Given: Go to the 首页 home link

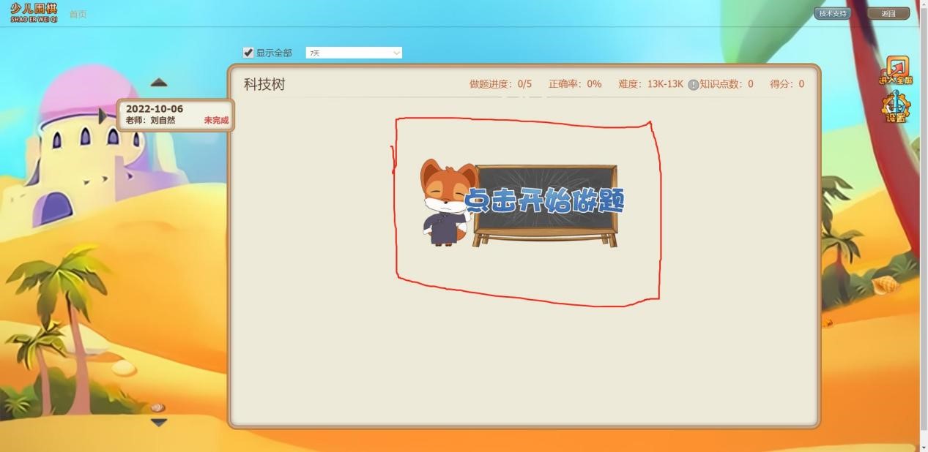Looking at the screenshot, I should tap(78, 14).
